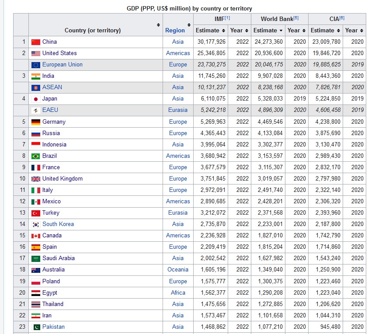The width and height of the screenshot is (382, 334).
Task: Click the China flag icon
Action: (35, 42)
